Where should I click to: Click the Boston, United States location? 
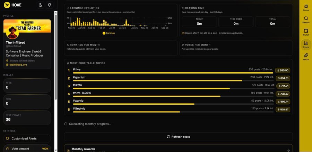(22, 61)
